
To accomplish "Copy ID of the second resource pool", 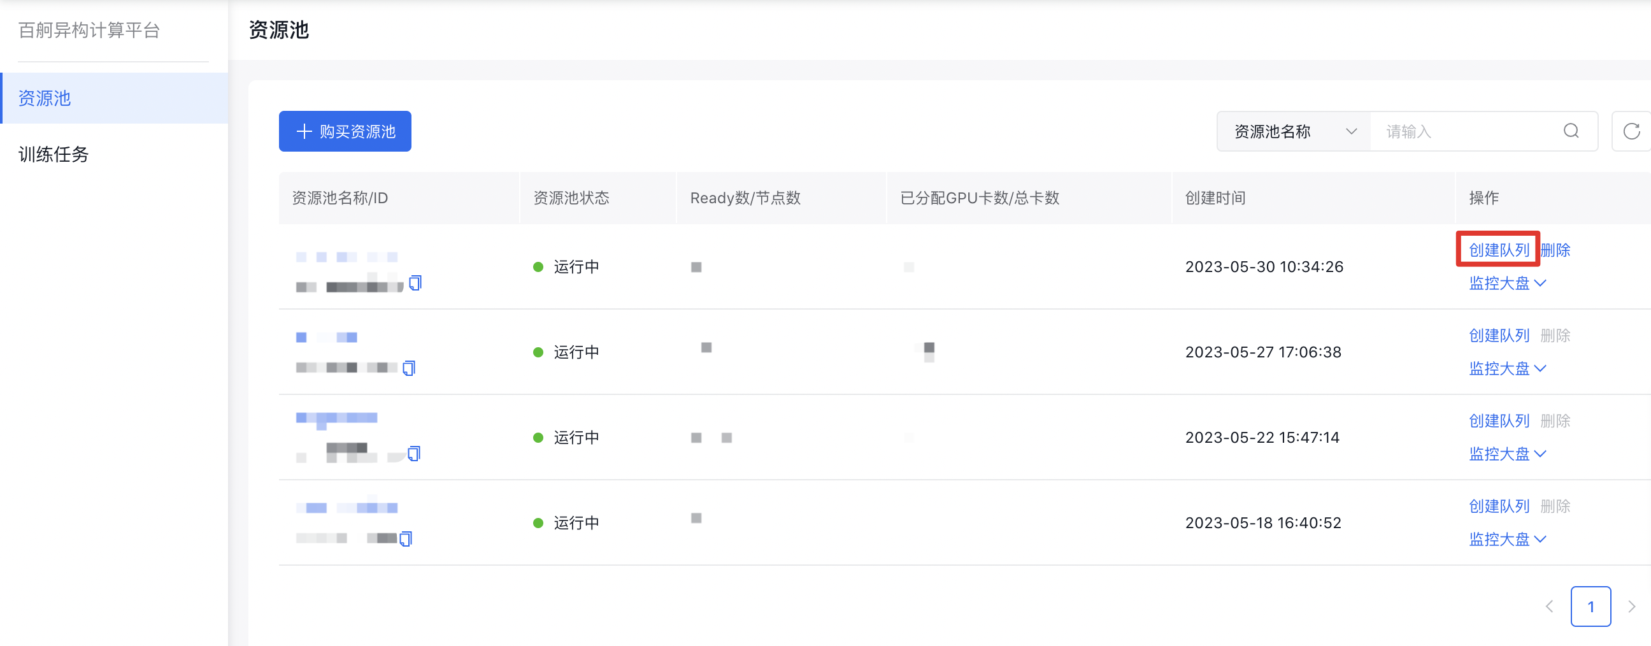I will pos(409,368).
